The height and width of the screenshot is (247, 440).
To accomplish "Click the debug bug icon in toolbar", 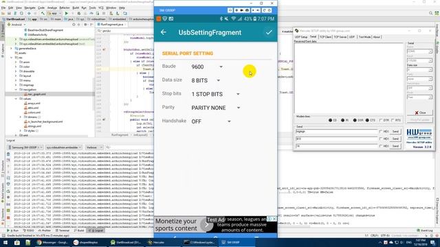I will [x=79, y=14].
